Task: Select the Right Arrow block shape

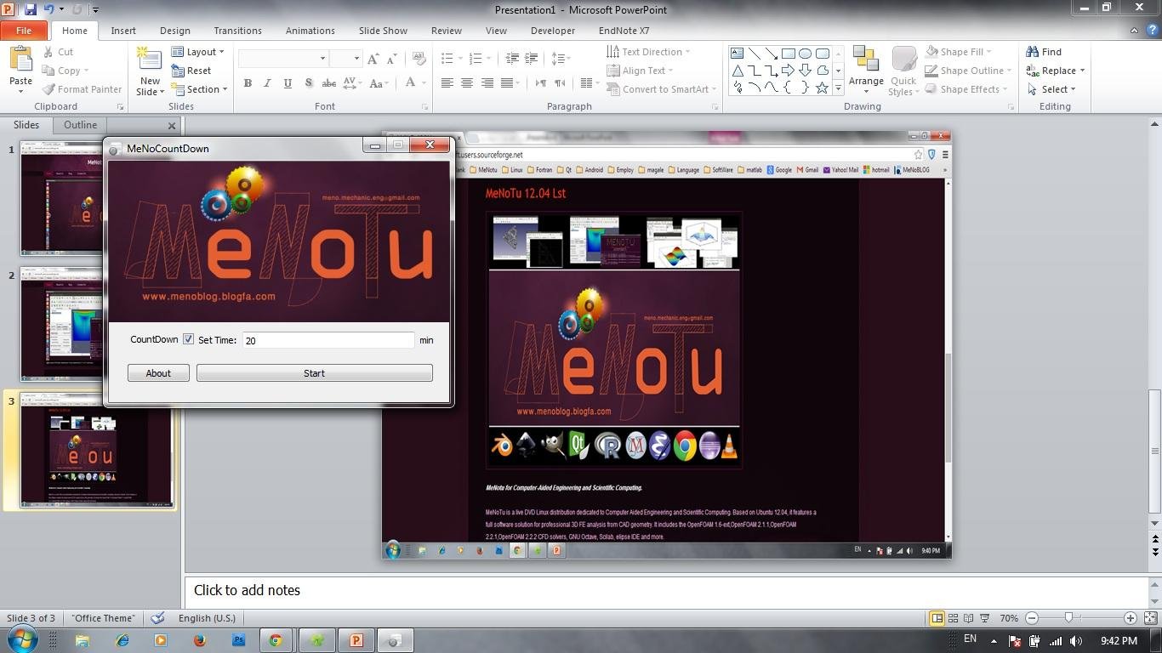Action: point(788,71)
